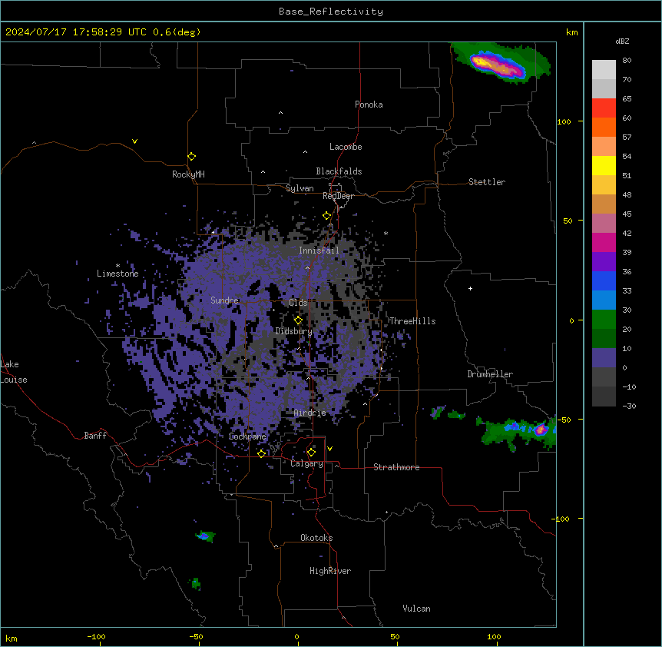Click the intense storm cell in northeast corner
Viewport: 662px width, 647px height.
point(499,65)
